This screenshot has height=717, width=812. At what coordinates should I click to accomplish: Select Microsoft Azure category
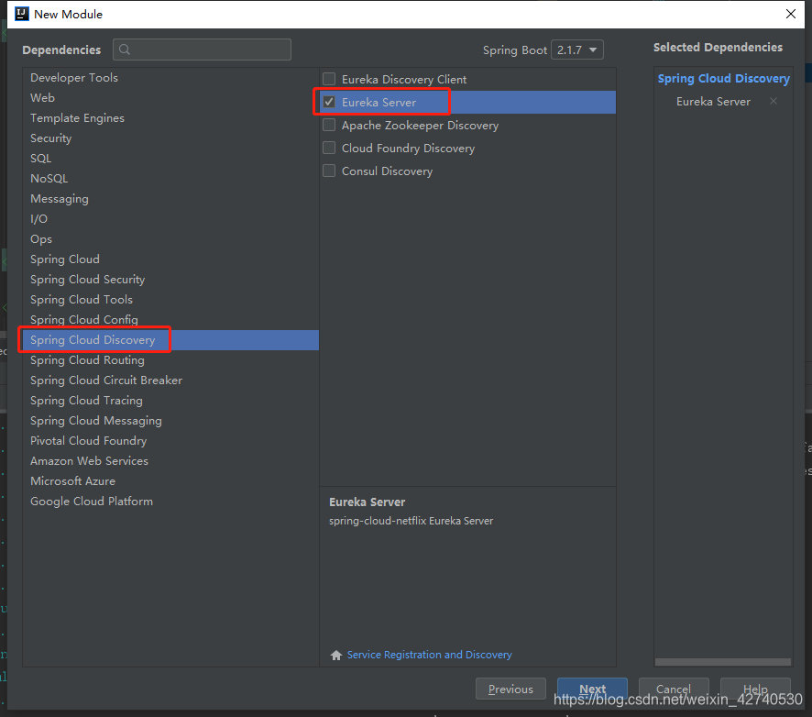[x=170, y=481]
